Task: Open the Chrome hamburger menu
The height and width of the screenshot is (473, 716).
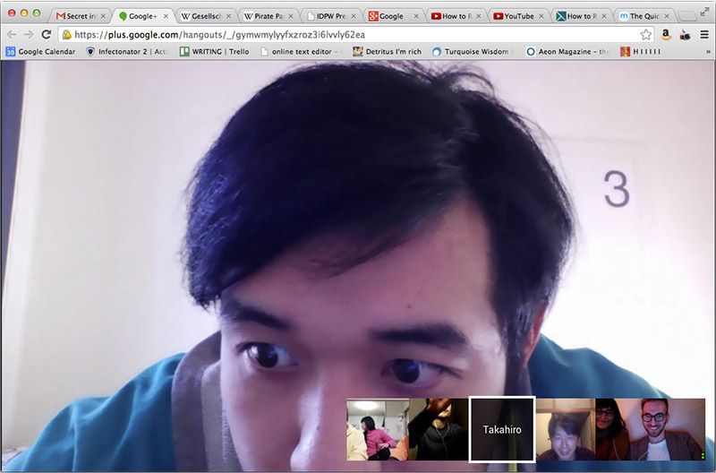Action: (x=704, y=34)
